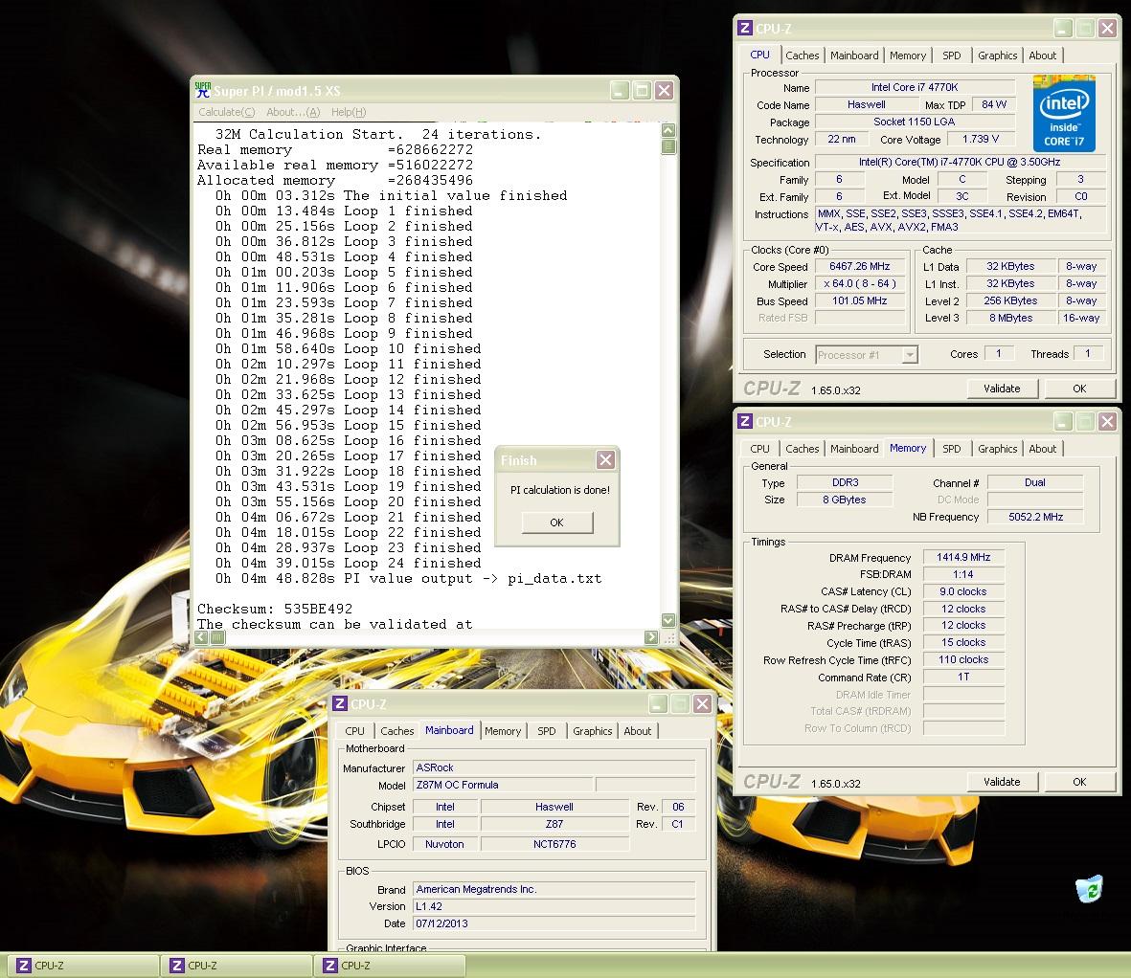Open the Calculate menu in Super PI
1131x978 pixels.
point(227,112)
